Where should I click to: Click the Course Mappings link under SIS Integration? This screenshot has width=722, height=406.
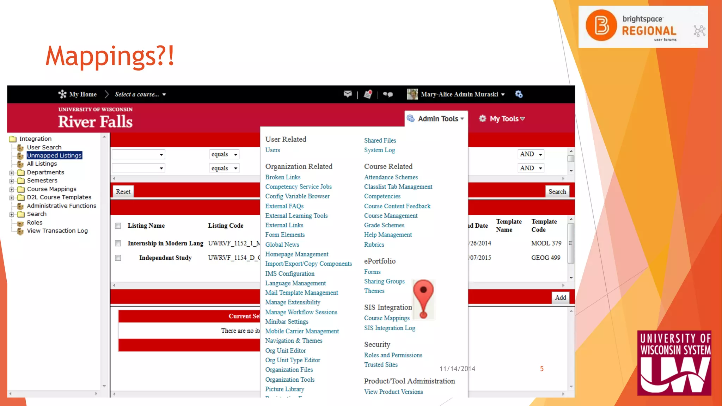[387, 318]
